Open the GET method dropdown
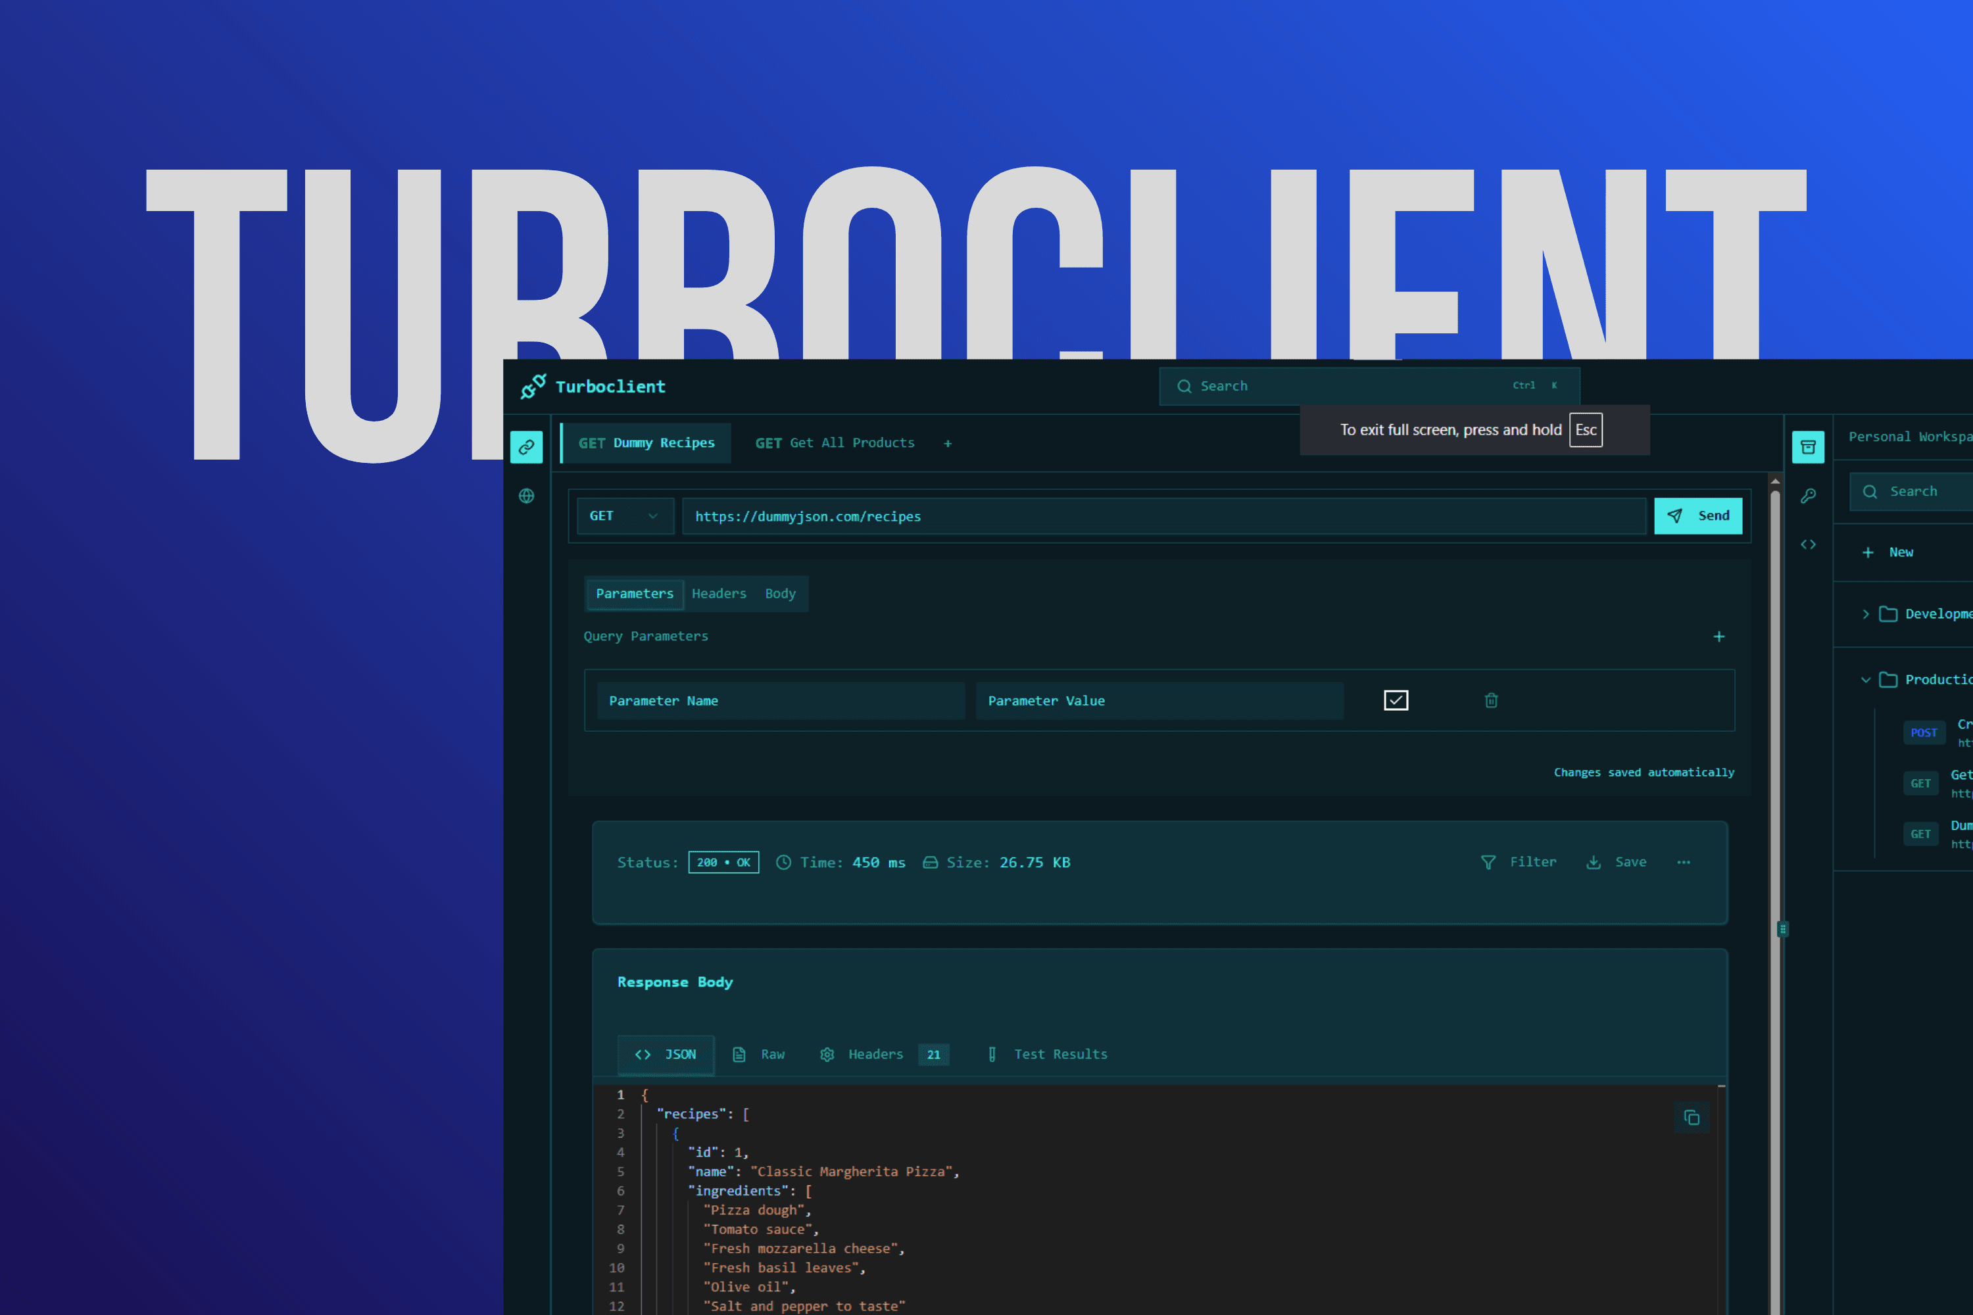This screenshot has height=1315, width=1973. click(625, 515)
